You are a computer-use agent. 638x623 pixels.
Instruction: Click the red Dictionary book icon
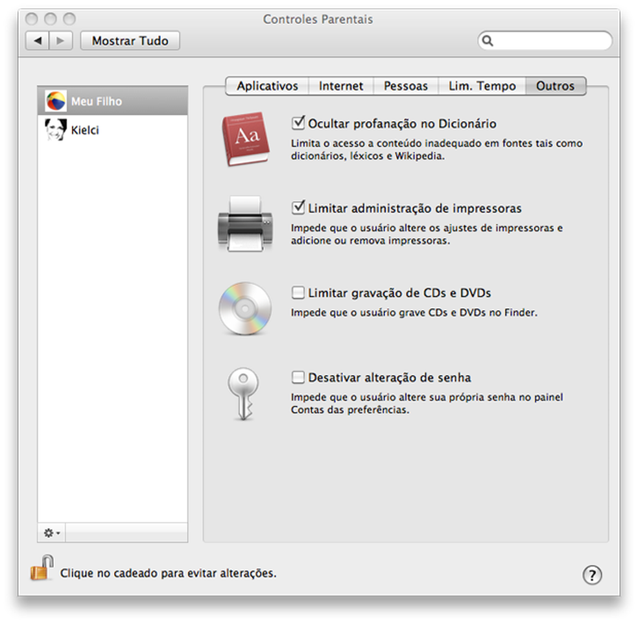(245, 139)
